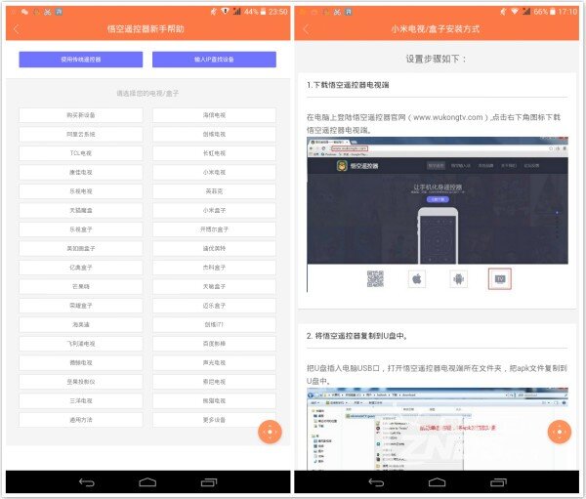Tap the www.wukongtv.com address in step 1
Screen dimensions: 586x499
447,117
